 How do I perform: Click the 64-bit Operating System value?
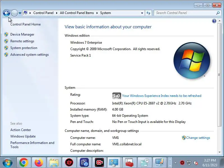130,116
